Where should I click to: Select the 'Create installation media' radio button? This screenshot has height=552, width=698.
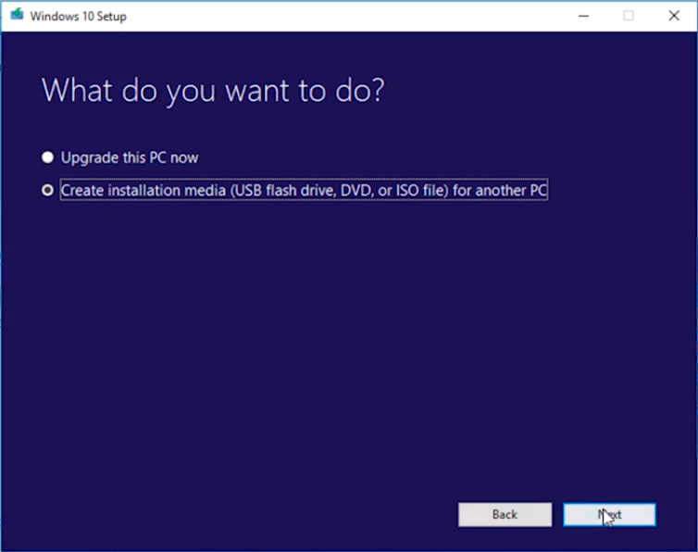pos(48,190)
